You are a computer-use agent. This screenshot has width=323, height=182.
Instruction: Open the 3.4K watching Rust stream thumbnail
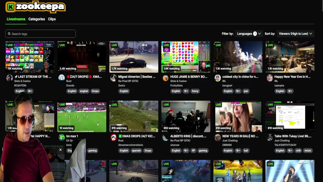(x=82, y=57)
